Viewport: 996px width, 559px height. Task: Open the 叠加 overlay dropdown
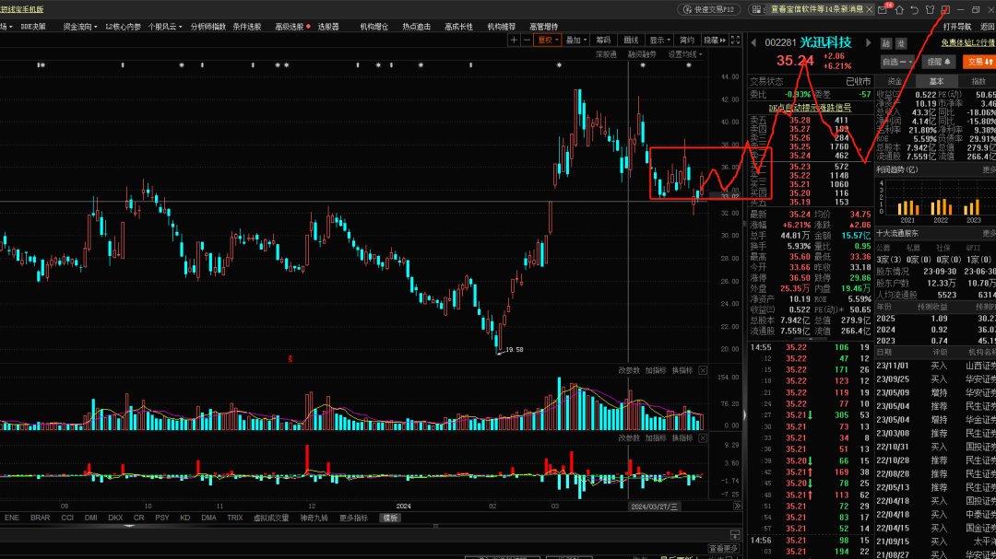tap(576, 40)
